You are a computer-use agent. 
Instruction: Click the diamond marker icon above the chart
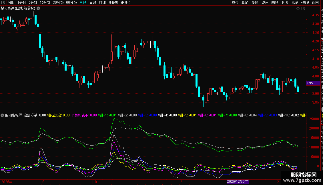(x=298, y=8)
